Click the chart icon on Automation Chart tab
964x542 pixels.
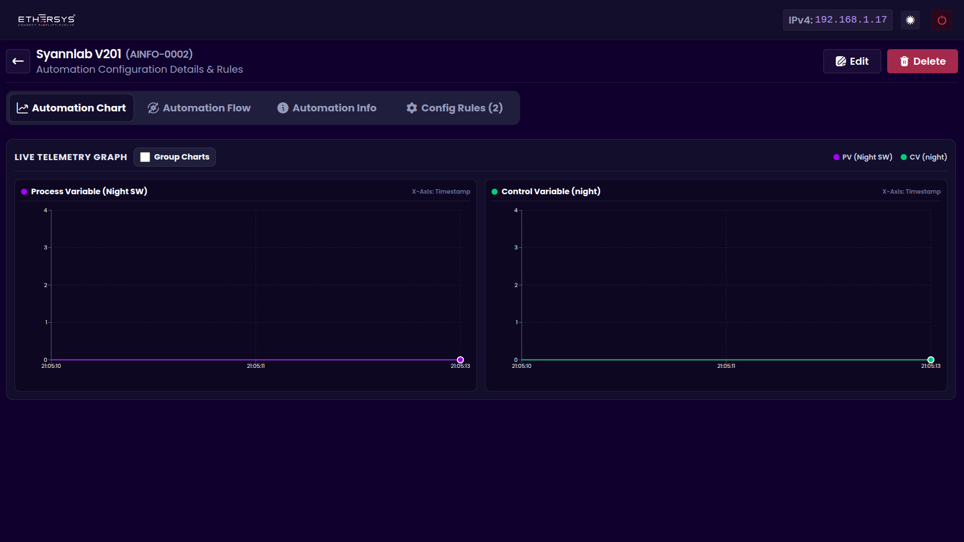[22, 108]
